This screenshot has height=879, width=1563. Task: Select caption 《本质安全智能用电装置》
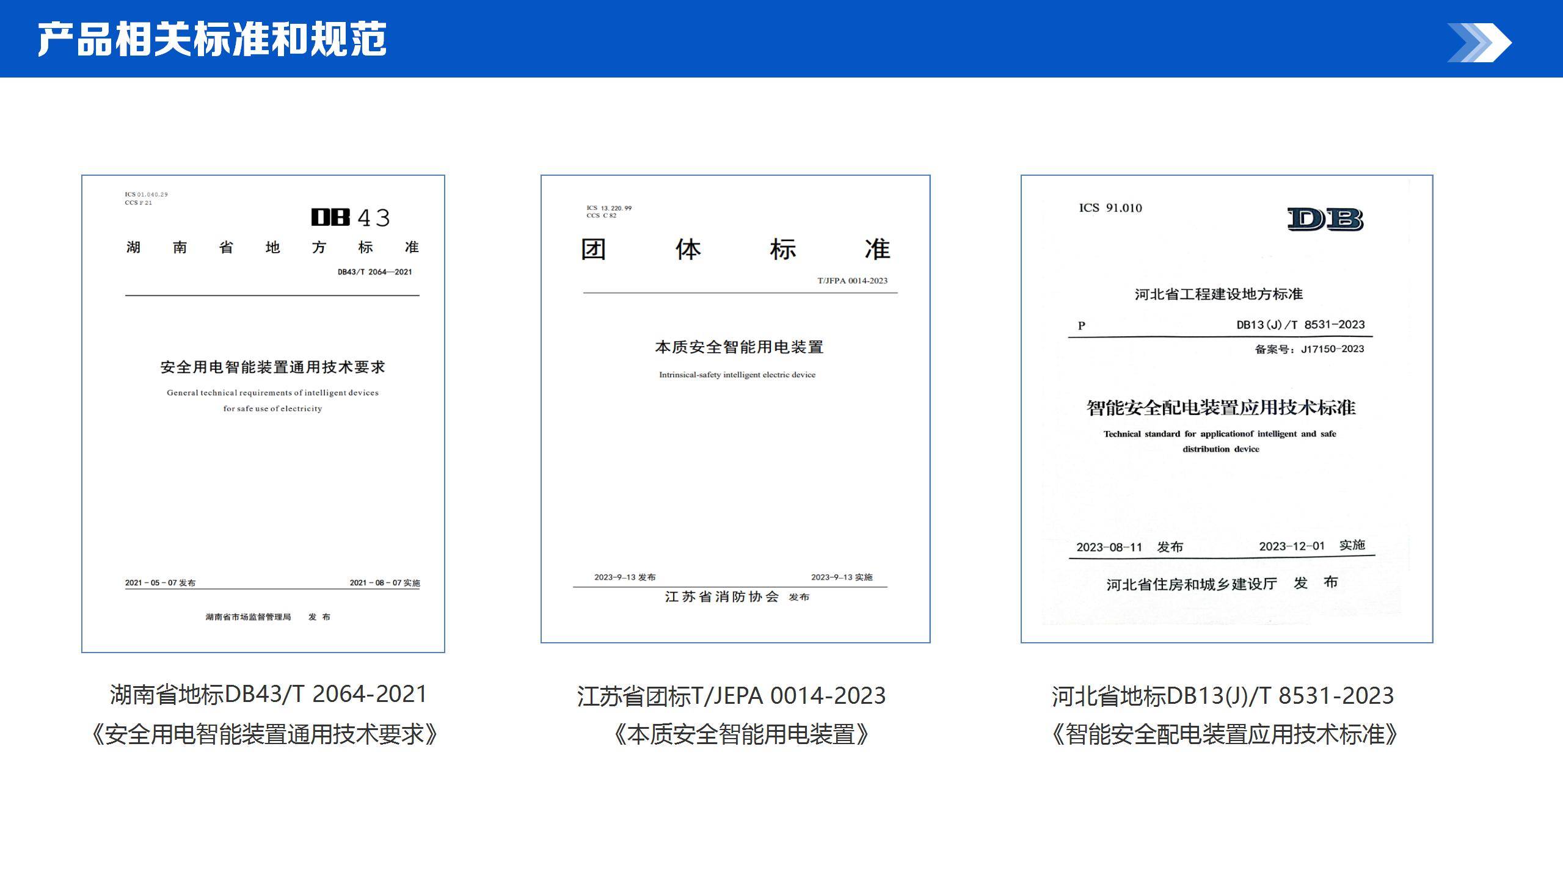point(740,734)
